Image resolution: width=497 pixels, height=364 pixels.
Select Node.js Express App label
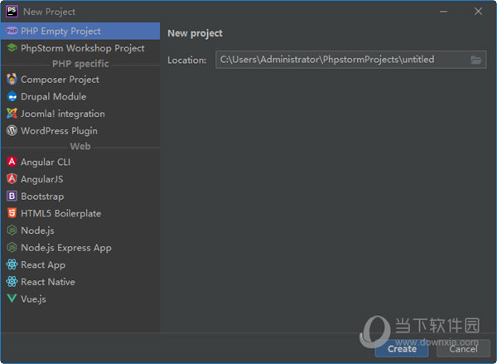pos(66,248)
